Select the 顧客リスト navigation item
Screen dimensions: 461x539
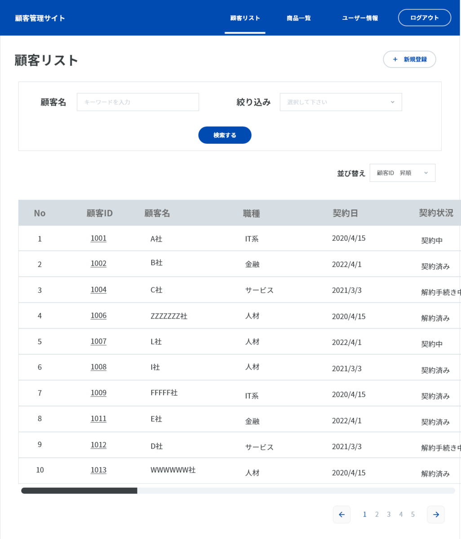[245, 18]
